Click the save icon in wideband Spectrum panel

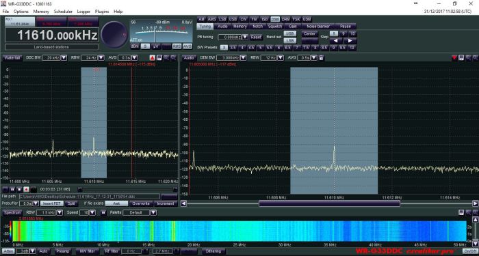pos(461,212)
